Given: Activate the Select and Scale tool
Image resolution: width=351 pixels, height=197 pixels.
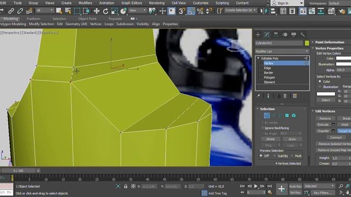Looking at the screenshot, I should pyautogui.click(x=115, y=11).
